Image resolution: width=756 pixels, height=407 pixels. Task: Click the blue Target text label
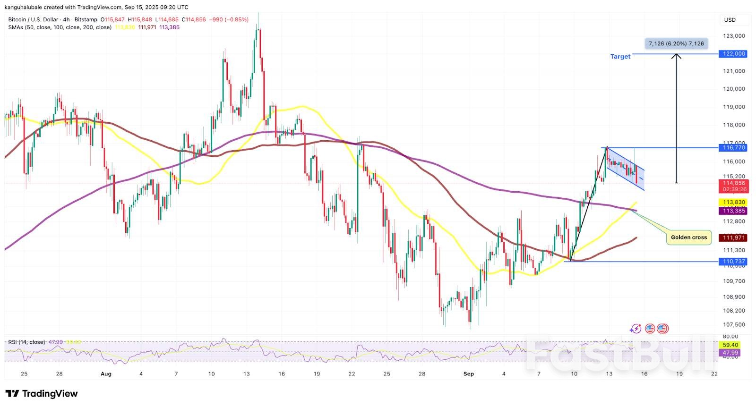[620, 57]
